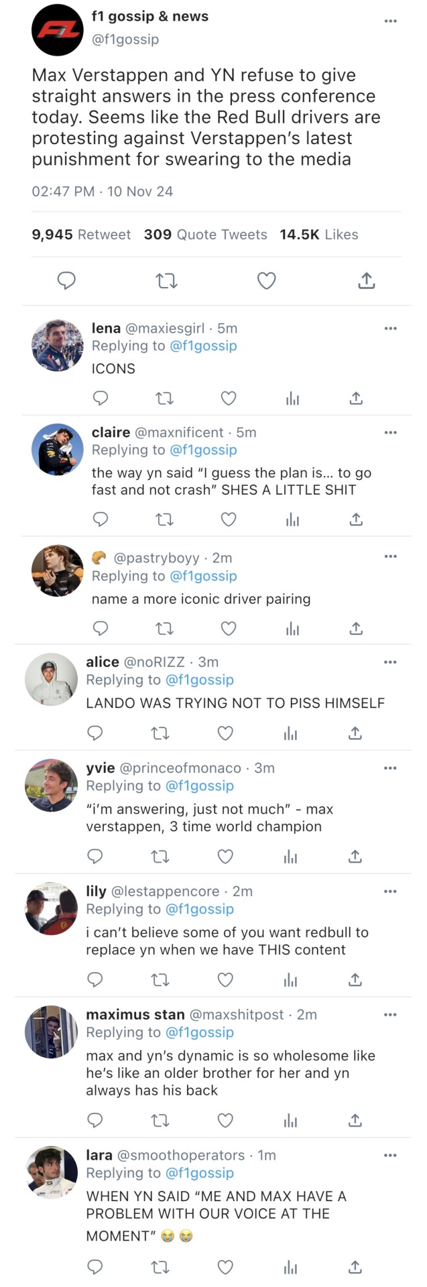
Task: Like lily's reply about redbull
Action: click(225, 979)
